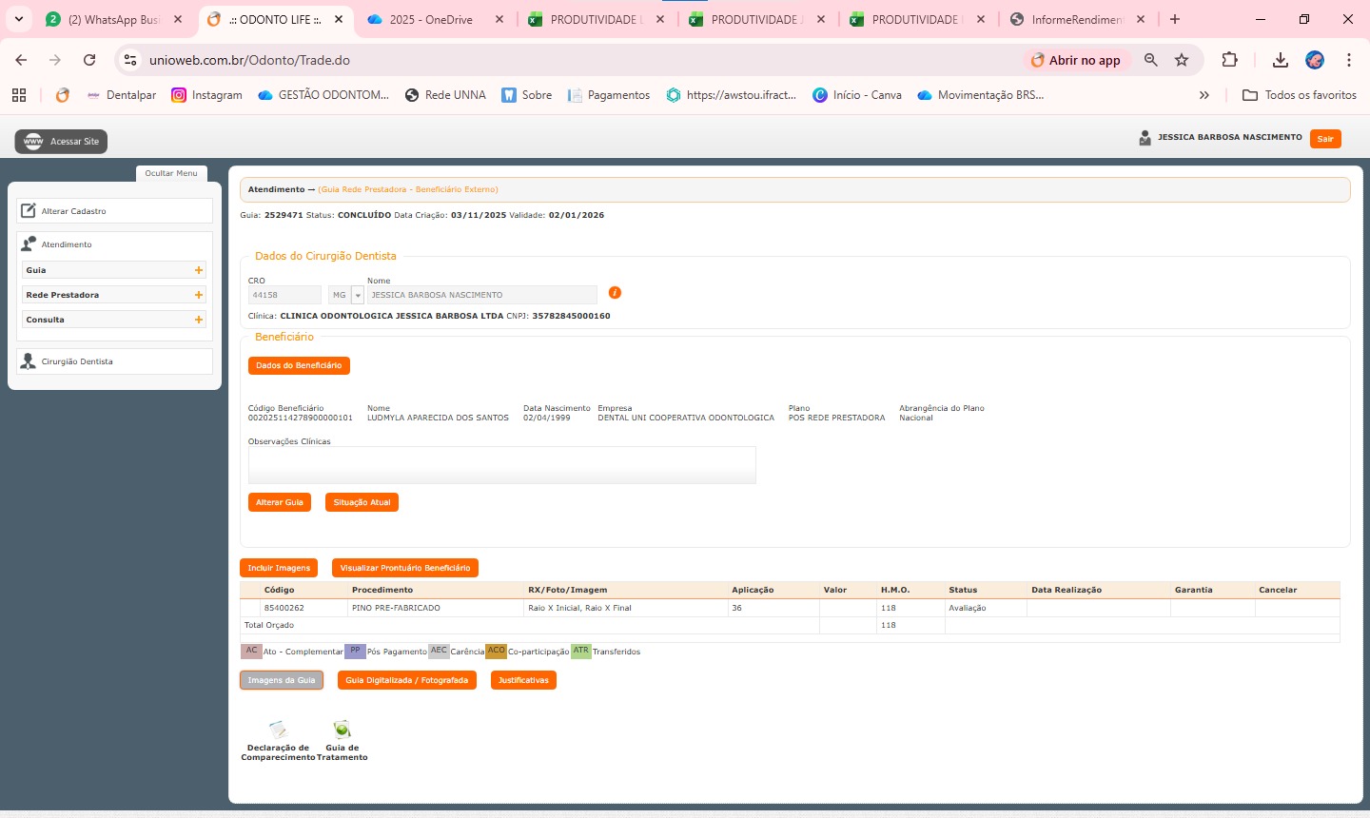Bookmark this page with the star icon

point(1182,60)
